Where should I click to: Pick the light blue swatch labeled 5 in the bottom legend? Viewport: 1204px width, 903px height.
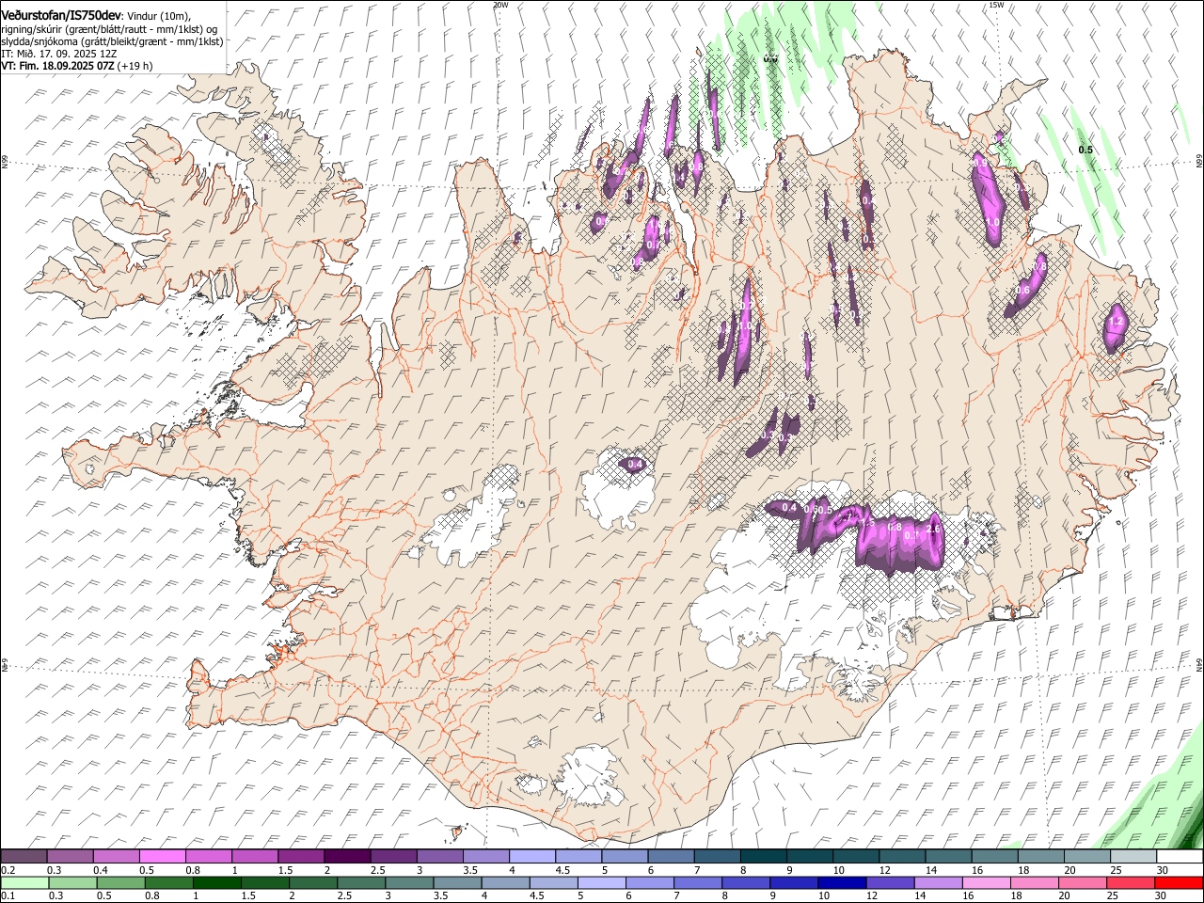pyautogui.click(x=601, y=883)
